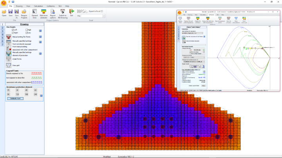Toggle the Export to Excel checkbox
The image size is (282, 158).
(x=102, y=11)
